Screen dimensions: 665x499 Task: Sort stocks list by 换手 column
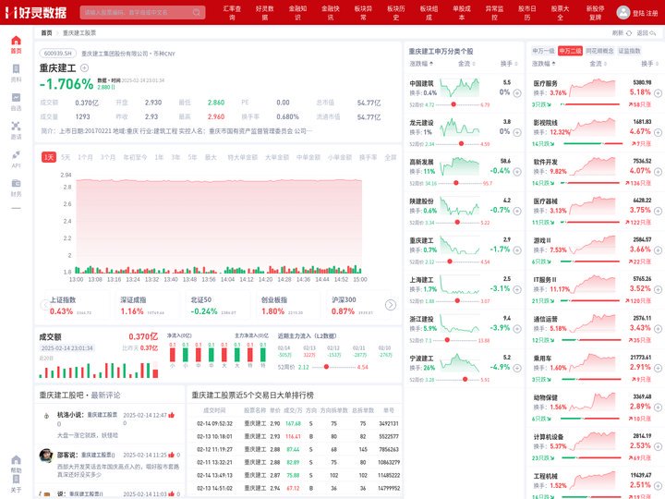click(x=509, y=64)
